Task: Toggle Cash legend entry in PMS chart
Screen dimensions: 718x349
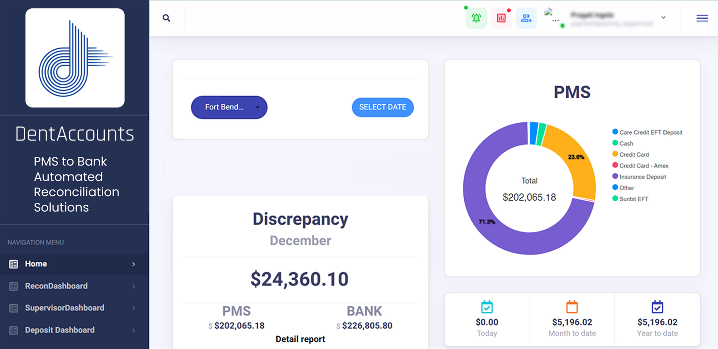Action: 626,143
